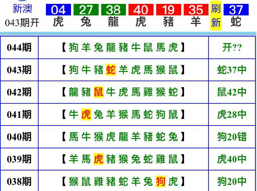The width and height of the screenshot is (257, 191).
Task: Click highlighted 蛇 in 043期 row
Action: tap(111, 70)
